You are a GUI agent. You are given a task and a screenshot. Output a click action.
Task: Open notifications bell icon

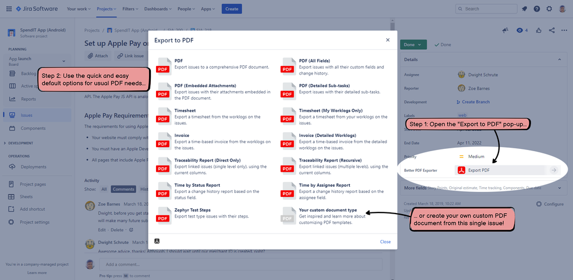[x=524, y=9]
